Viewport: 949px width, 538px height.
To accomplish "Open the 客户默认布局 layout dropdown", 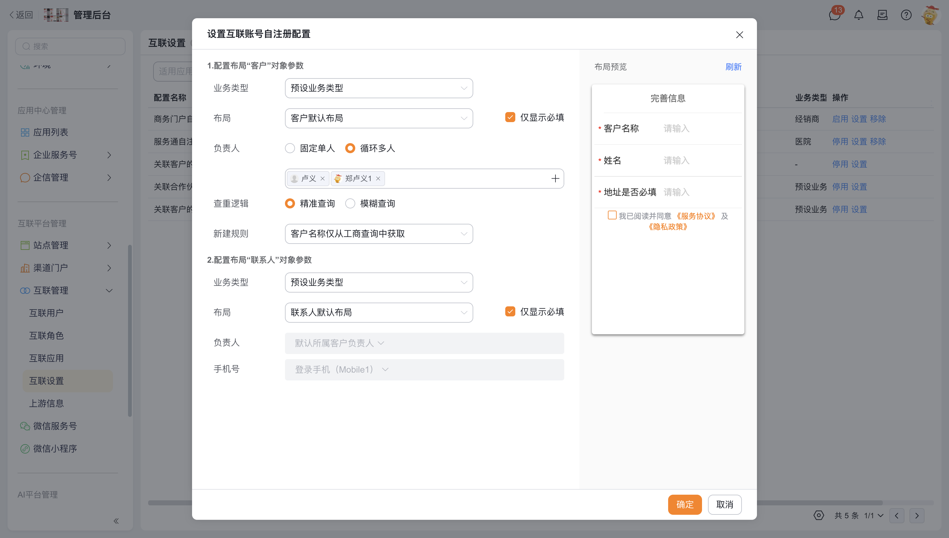I will pyautogui.click(x=379, y=118).
